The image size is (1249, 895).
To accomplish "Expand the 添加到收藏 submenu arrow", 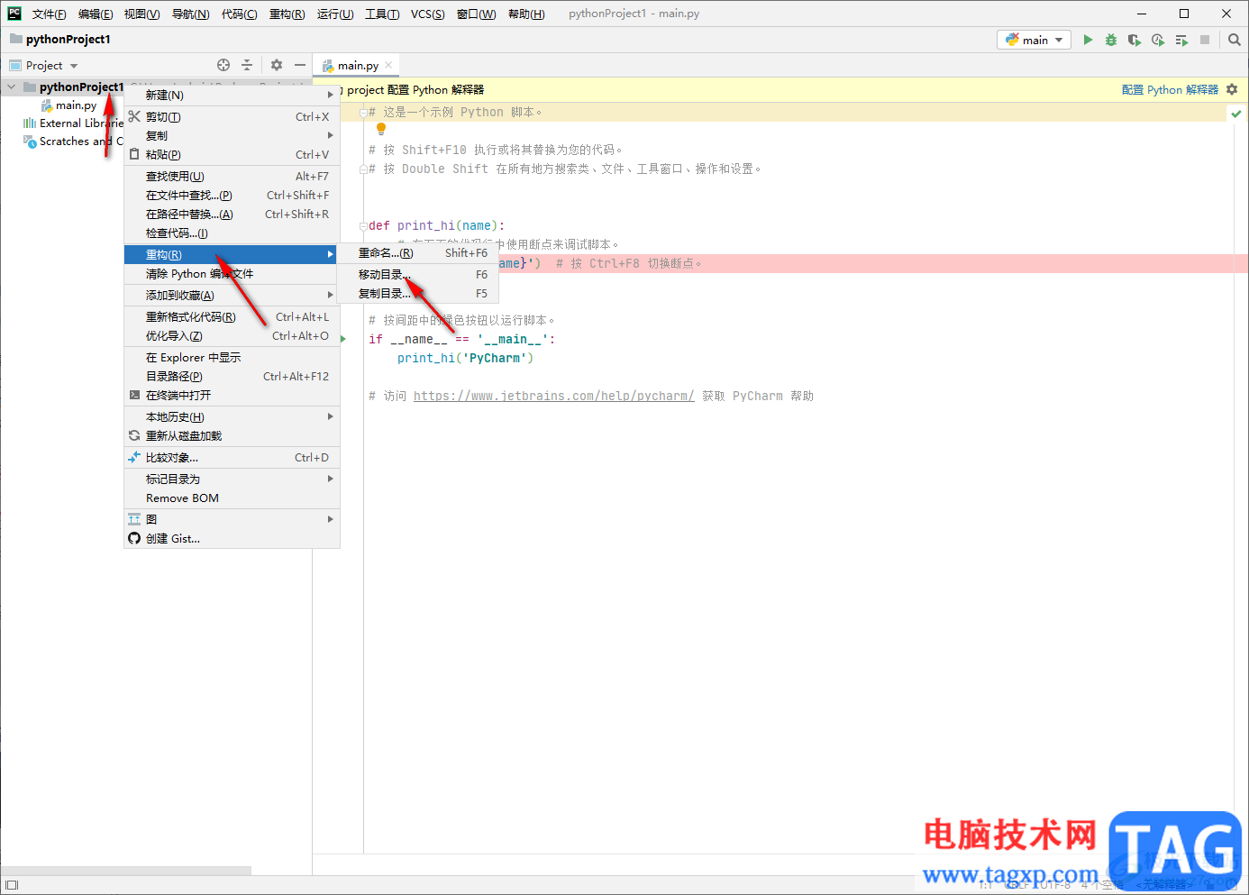I will tap(330, 295).
